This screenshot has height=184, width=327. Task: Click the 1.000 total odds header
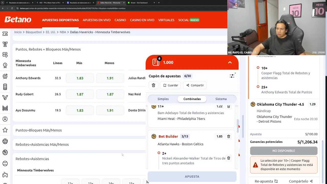click(x=168, y=62)
